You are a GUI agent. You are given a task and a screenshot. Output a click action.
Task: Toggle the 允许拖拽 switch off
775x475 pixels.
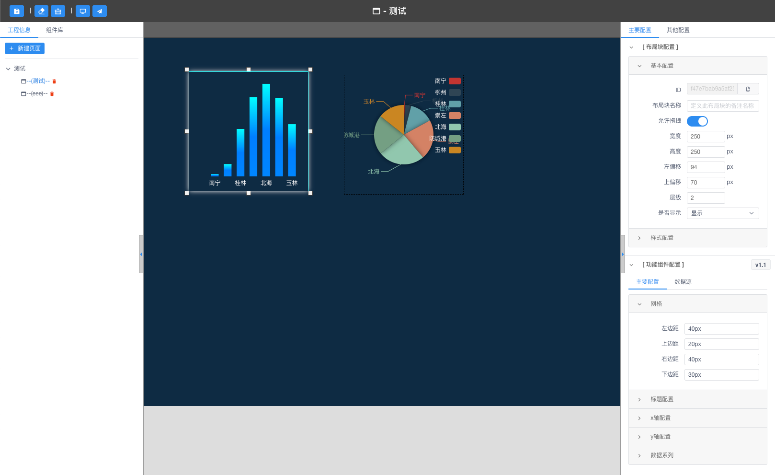coord(697,121)
